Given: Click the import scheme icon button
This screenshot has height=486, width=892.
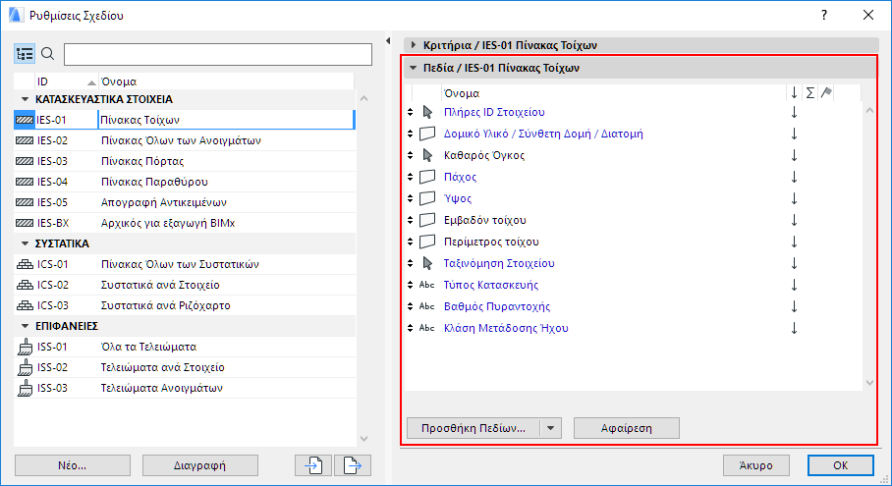Looking at the screenshot, I should tap(313, 464).
